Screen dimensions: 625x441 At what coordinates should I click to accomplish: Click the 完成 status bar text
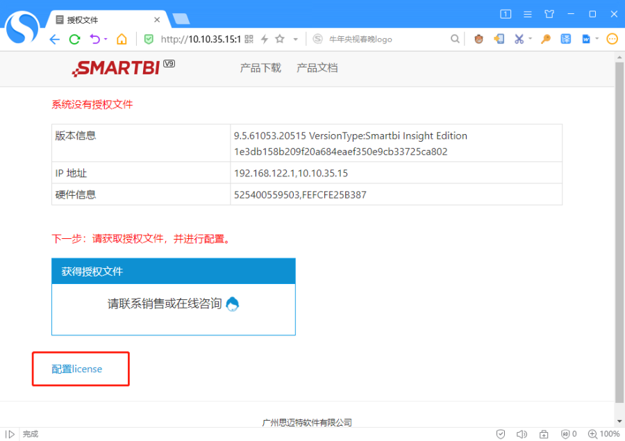[31, 434]
